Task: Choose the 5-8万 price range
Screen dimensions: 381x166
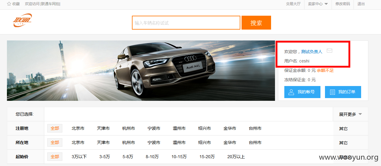Action: coord(128,157)
